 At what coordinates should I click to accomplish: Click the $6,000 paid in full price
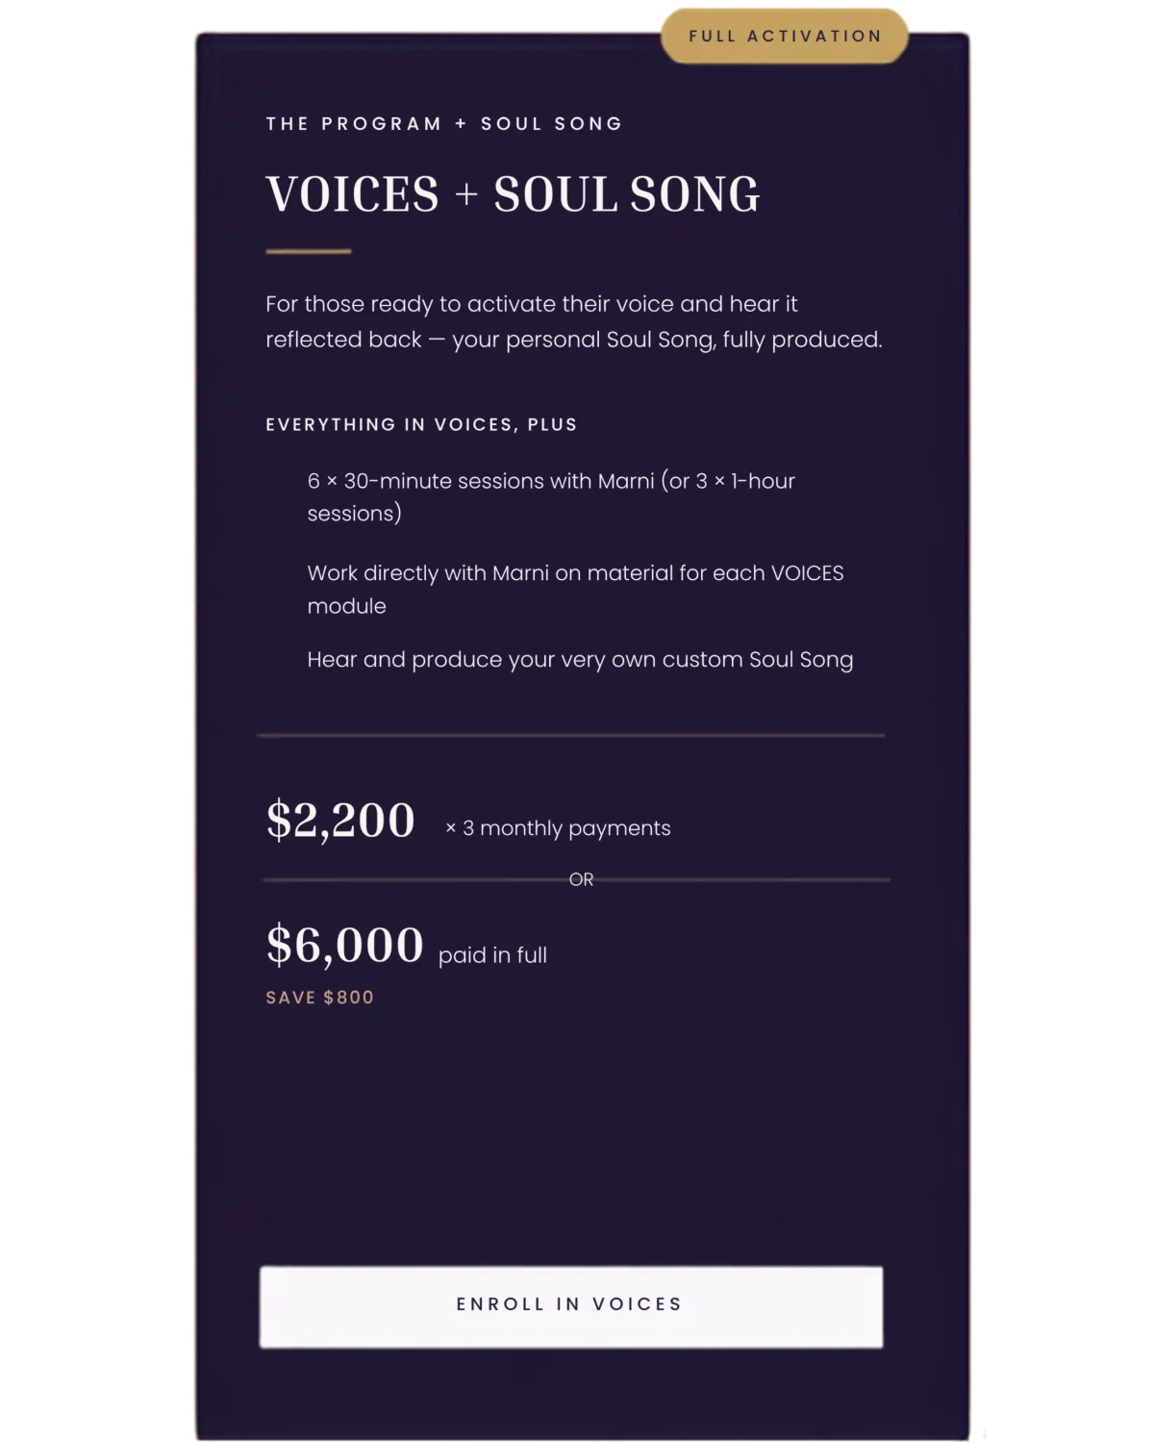pos(344,945)
